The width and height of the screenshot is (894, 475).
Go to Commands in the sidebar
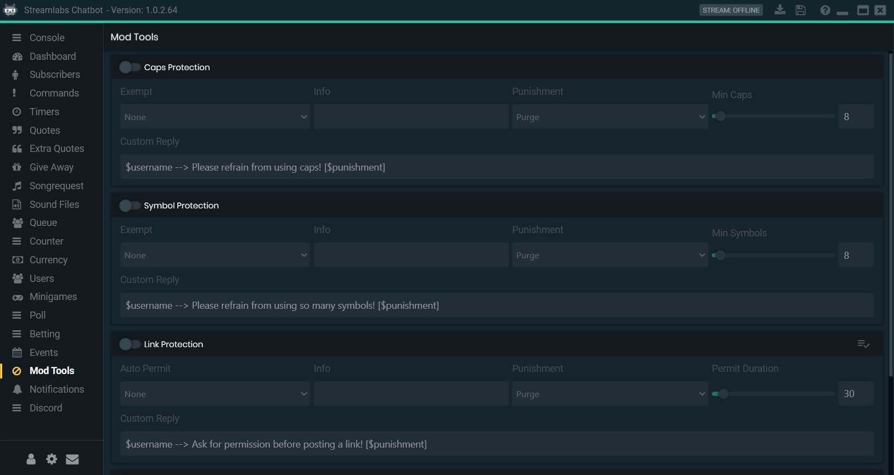click(x=54, y=93)
